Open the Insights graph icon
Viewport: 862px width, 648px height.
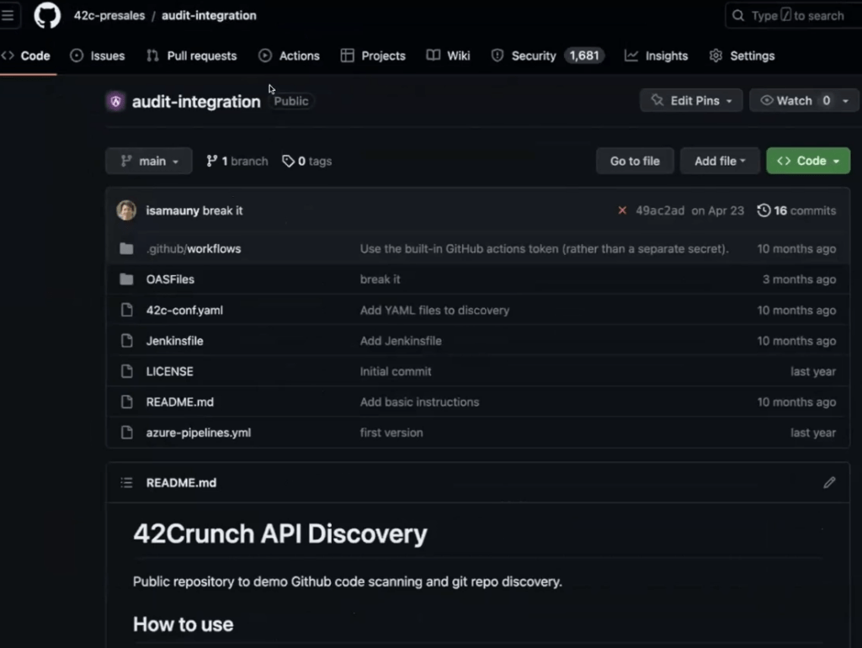(x=630, y=56)
